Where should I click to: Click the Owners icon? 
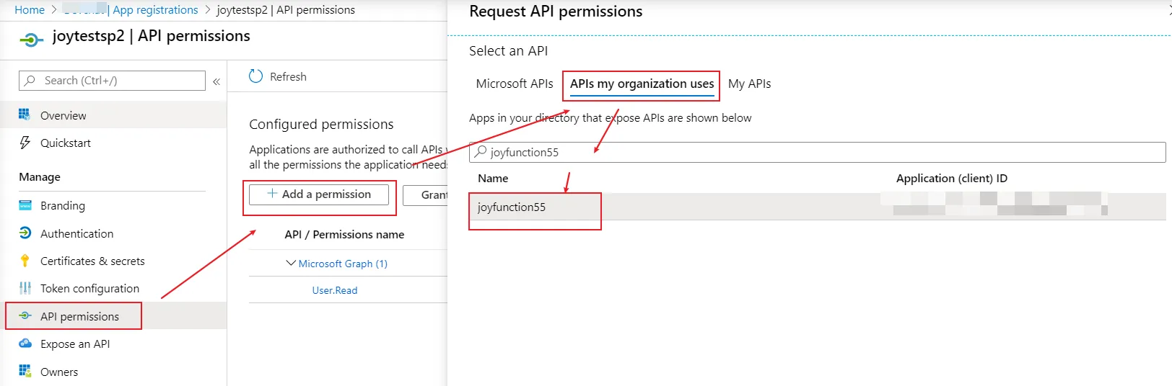pos(25,372)
